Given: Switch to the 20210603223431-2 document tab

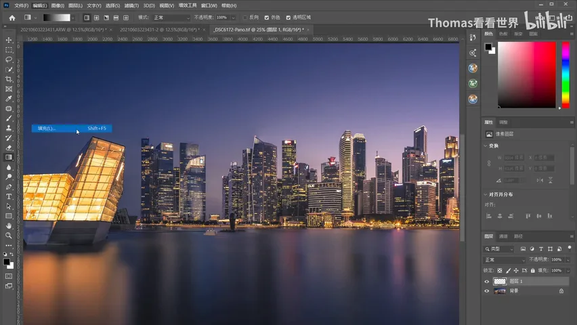Looking at the screenshot, I should [x=162, y=29].
